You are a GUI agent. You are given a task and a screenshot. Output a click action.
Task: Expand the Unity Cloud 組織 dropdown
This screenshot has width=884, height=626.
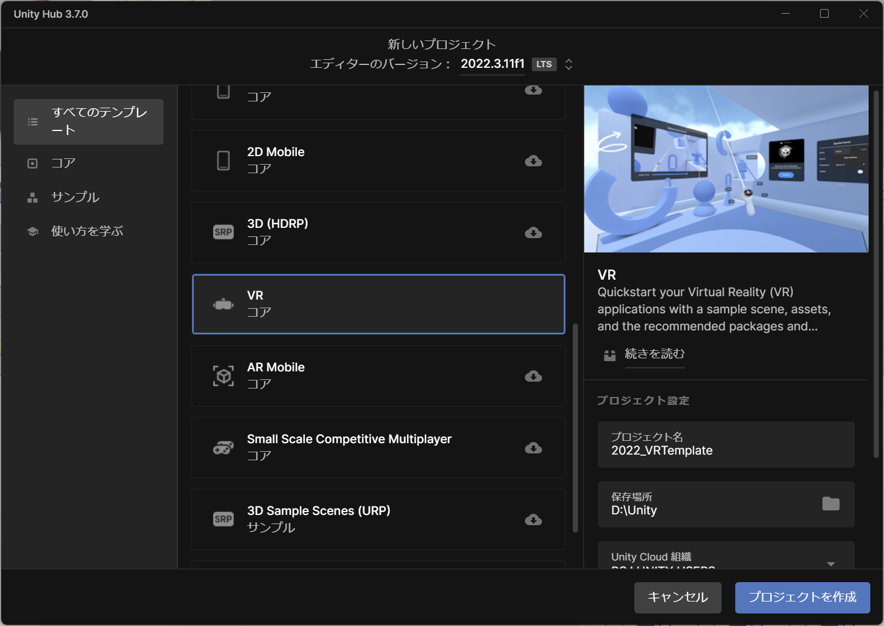830,563
